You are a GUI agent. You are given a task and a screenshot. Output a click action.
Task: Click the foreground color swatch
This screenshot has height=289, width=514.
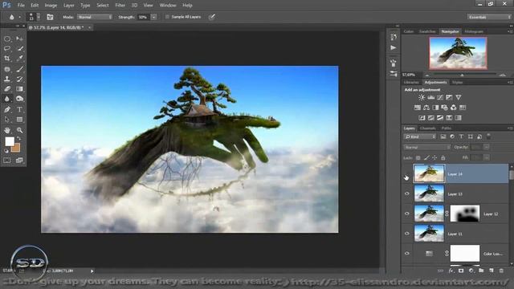(x=10, y=141)
